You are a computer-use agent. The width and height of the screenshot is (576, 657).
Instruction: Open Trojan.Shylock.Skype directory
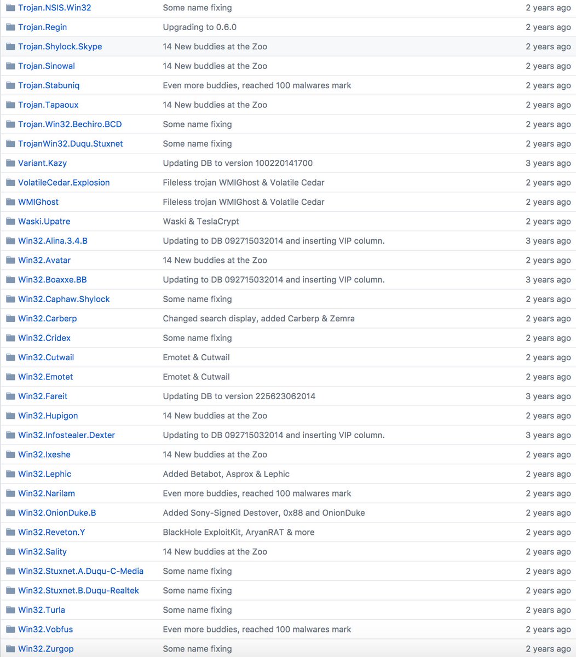pos(60,47)
